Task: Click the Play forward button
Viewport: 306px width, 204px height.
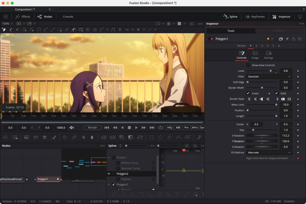Action: click(x=136, y=128)
